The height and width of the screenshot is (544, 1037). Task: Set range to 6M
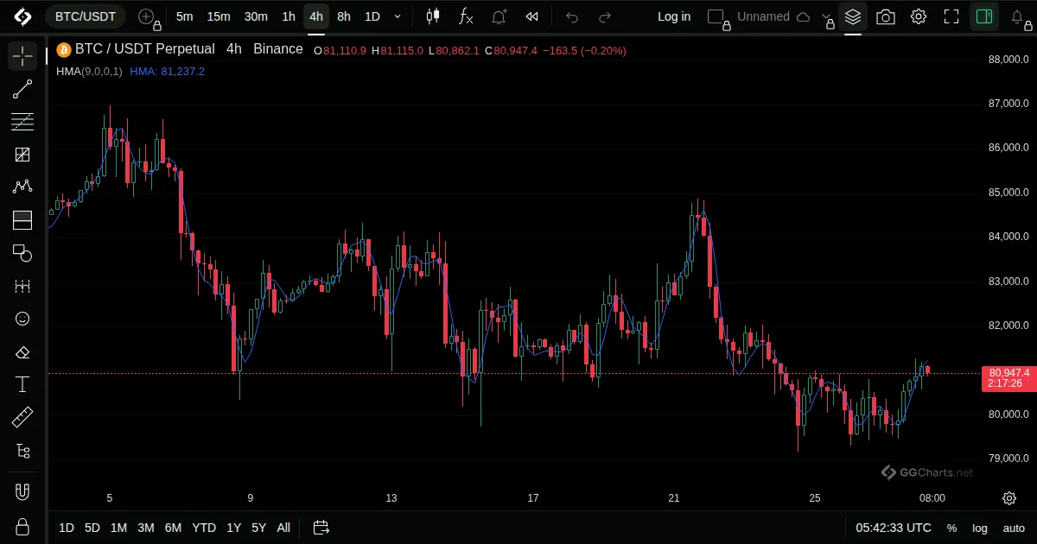173,528
